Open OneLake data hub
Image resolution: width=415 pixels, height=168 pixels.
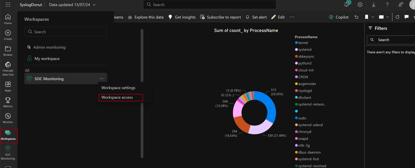pos(8,69)
